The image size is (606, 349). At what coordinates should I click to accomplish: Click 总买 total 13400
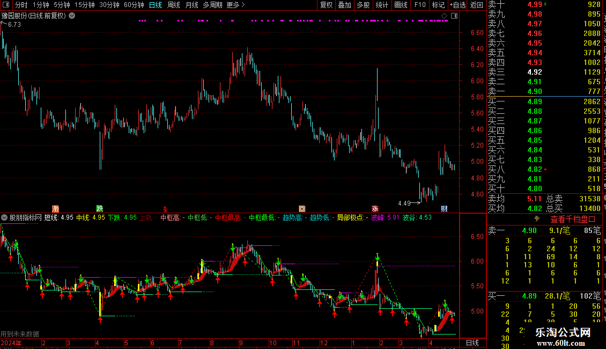(590, 208)
